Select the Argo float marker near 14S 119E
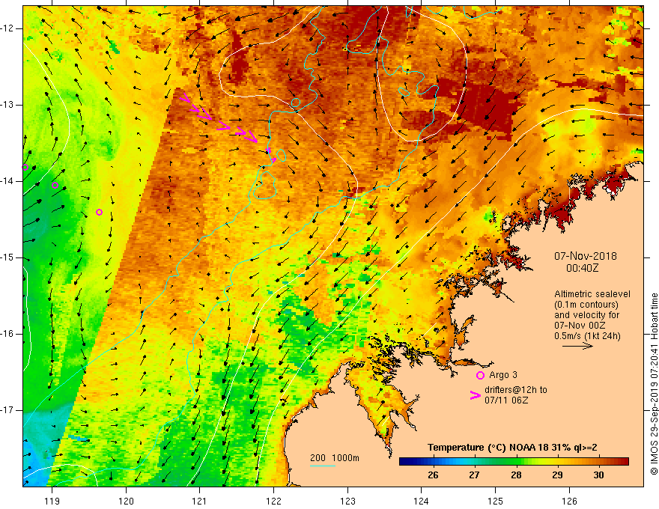Image resolution: width=659 pixels, height=509 pixels. [x=55, y=185]
